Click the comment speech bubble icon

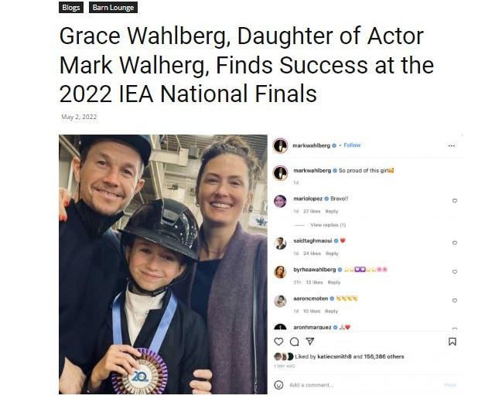point(294,341)
